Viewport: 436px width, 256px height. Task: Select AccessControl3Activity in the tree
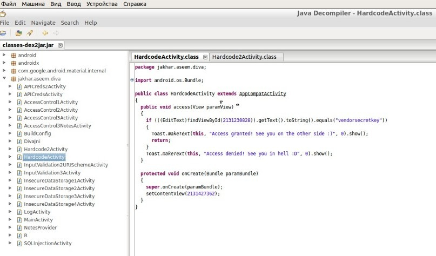point(51,118)
